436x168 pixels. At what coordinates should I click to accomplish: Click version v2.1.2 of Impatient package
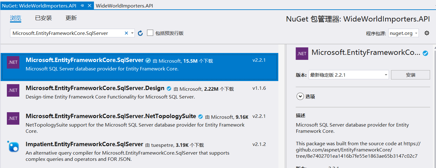[259, 144]
